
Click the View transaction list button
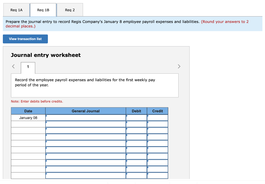pos(25,39)
